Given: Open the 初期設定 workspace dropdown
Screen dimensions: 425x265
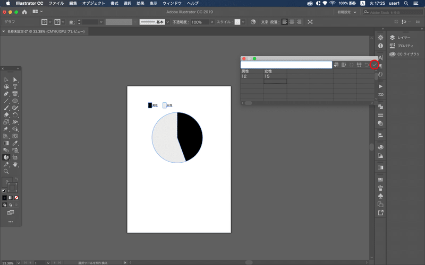Looking at the screenshot, I should point(347,12).
